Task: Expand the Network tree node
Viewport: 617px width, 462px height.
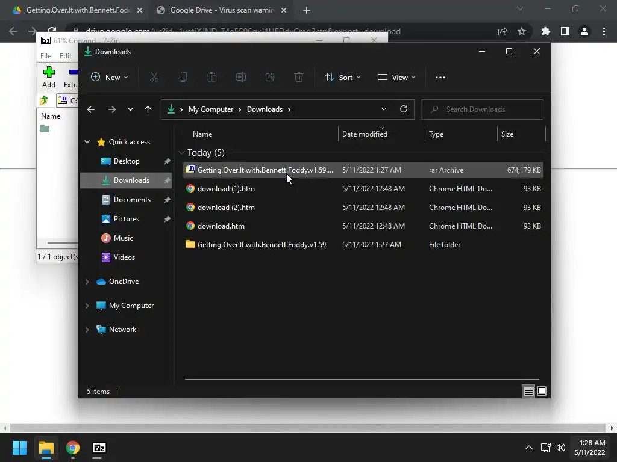Action: (87, 330)
